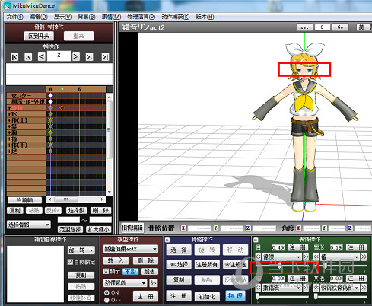The width and height of the screenshot is (372, 306).
Task: Toggle the 相机编辑 camera edit mode button
Action: click(132, 228)
